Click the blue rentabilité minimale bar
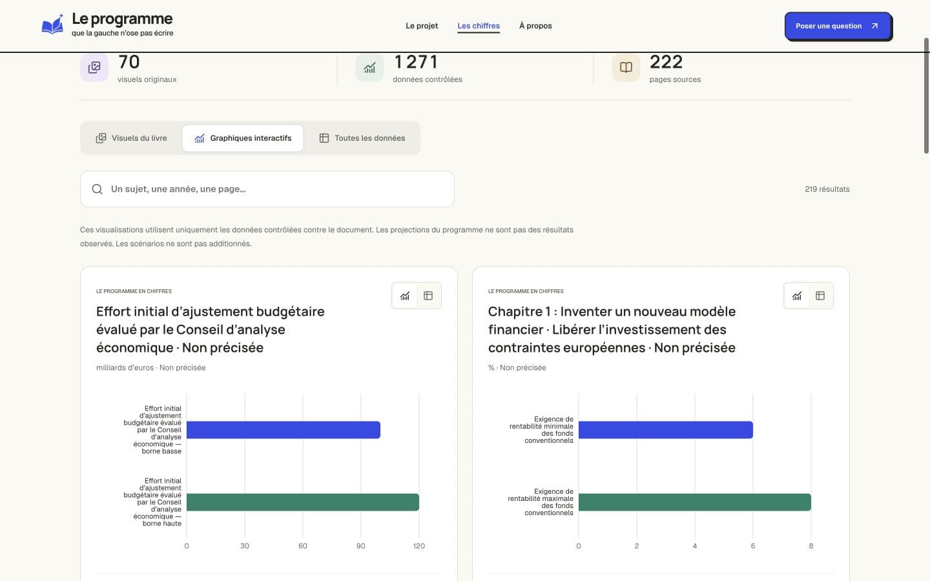Screen dimensions: 930x581 point(665,430)
